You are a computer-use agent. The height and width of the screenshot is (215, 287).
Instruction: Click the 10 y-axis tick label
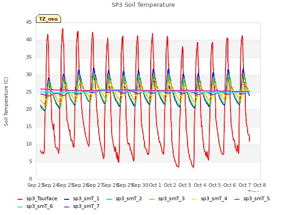point(29,144)
